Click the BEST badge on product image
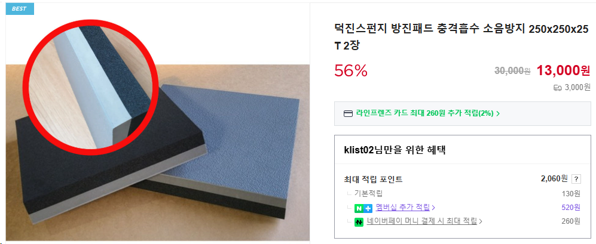This screenshot has width=596, height=244. tap(20, 9)
